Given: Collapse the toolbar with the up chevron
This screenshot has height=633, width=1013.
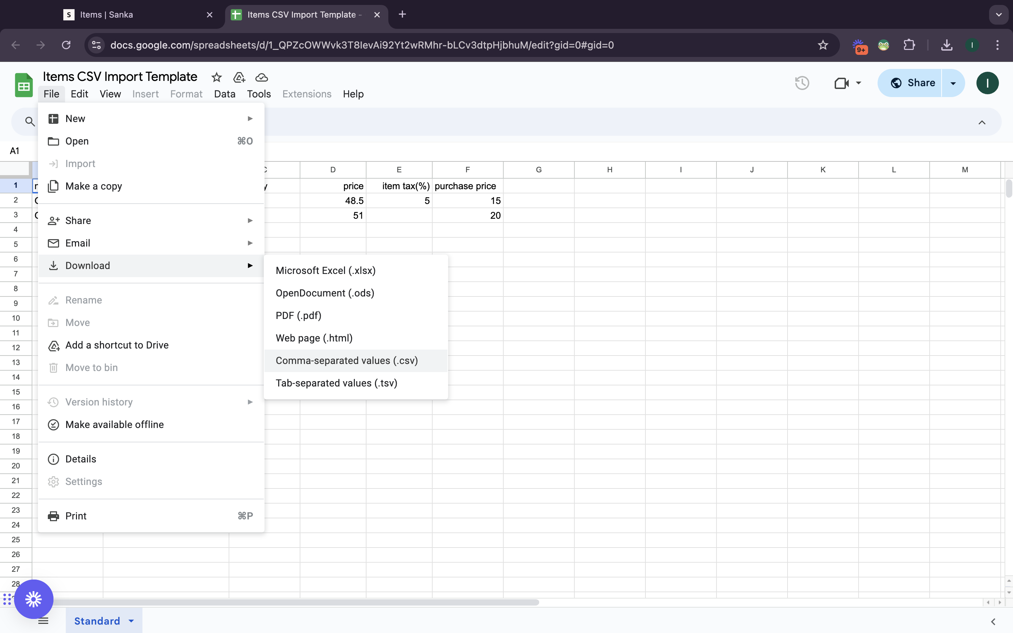Looking at the screenshot, I should [982, 122].
